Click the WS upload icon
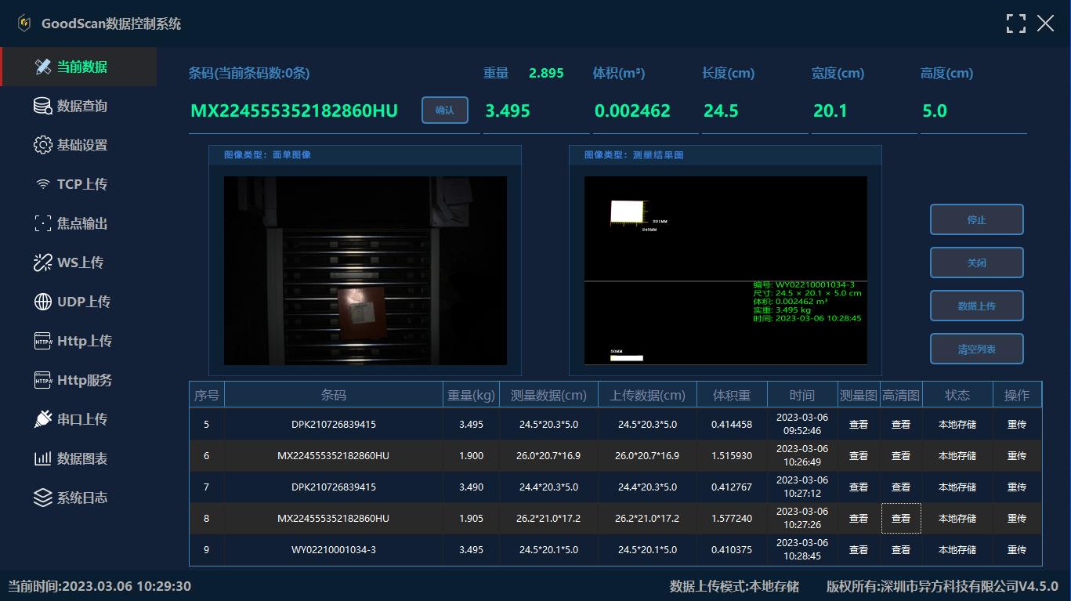This screenshot has height=601, width=1071. 42,262
